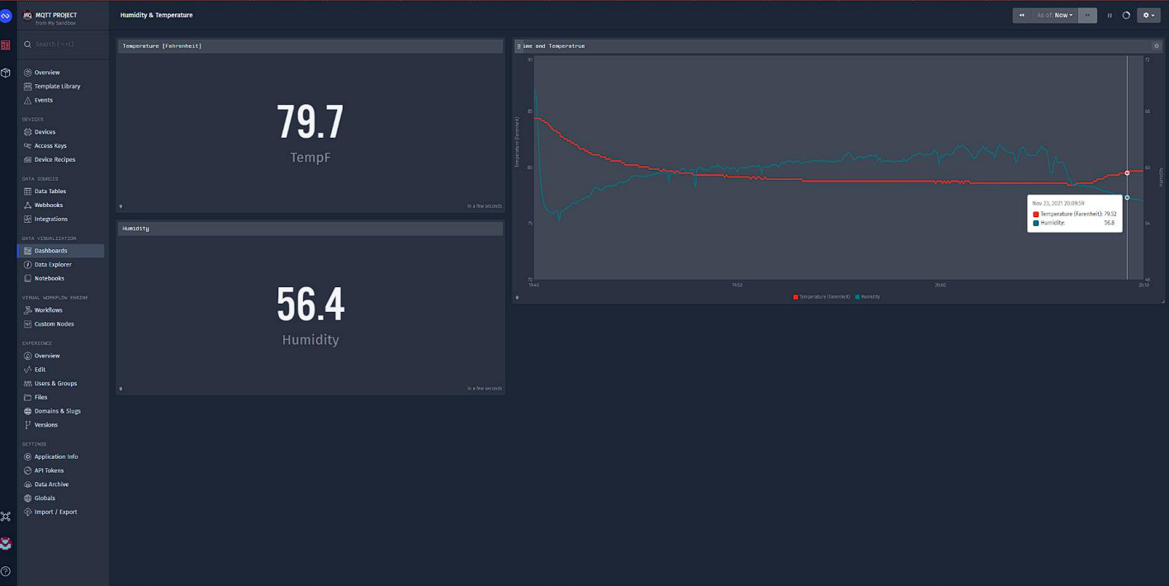Screen dimensions: 1169x586
Task: Click the red temperature data point on graph
Action: [x=1127, y=172]
